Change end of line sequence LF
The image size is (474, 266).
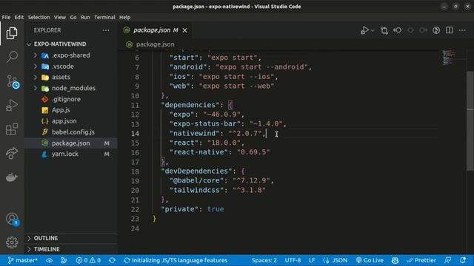point(312,260)
